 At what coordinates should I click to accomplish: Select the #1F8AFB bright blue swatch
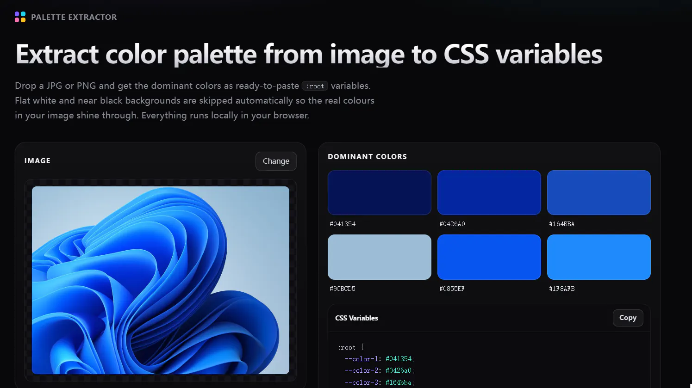(599, 257)
